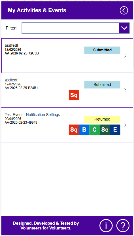This screenshot has width=134, height=236.
Task: Open details chevron for AA-2026-02-25-72C5D
Action: pyautogui.click(x=126, y=56)
